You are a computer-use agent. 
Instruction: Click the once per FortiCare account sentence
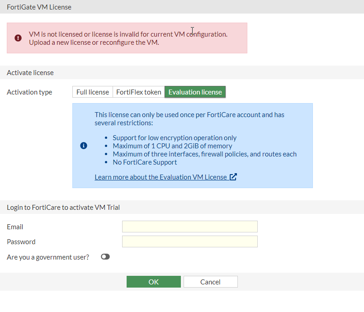189,118
